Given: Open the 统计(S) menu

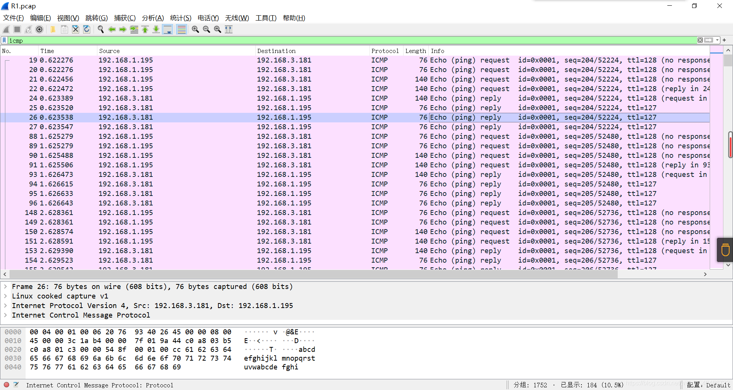Looking at the screenshot, I should click(x=180, y=18).
